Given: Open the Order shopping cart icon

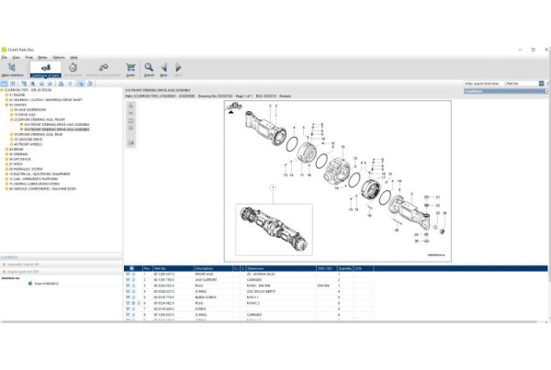Looking at the screenshot, I should [130, 69].
